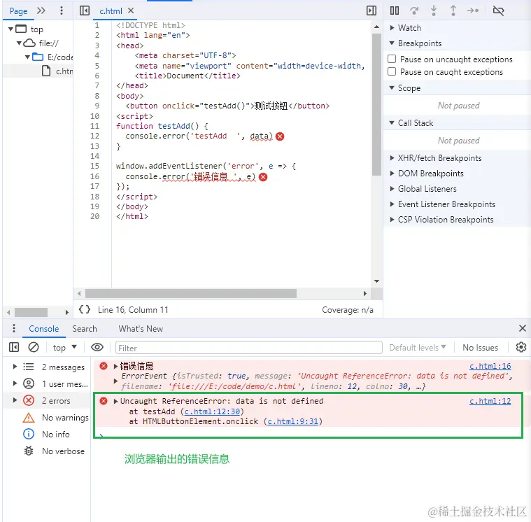Screen dimensions: 531x522
Task: Open source link c.html:16
Action: (490, 366)
